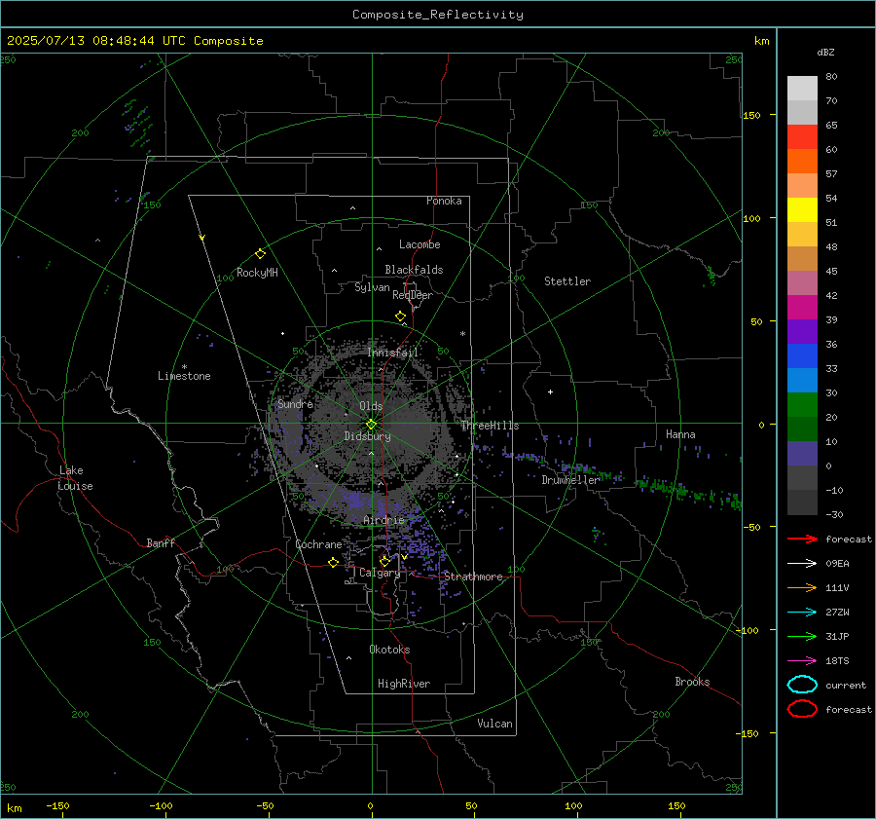Select the magenta 39 dBZ color swatch
Viewport: 876px width, 819px height.
[x=802, y=308]
